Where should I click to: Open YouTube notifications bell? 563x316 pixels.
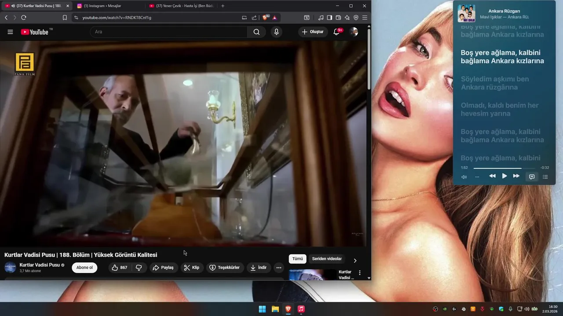[336, 32]
